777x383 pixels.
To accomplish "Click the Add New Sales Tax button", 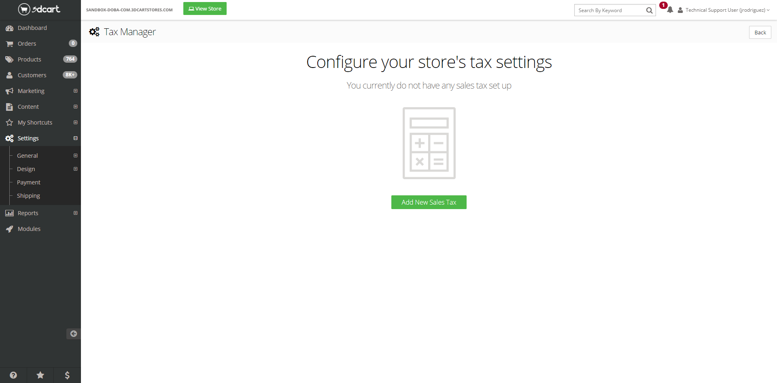I will point(429,202).
